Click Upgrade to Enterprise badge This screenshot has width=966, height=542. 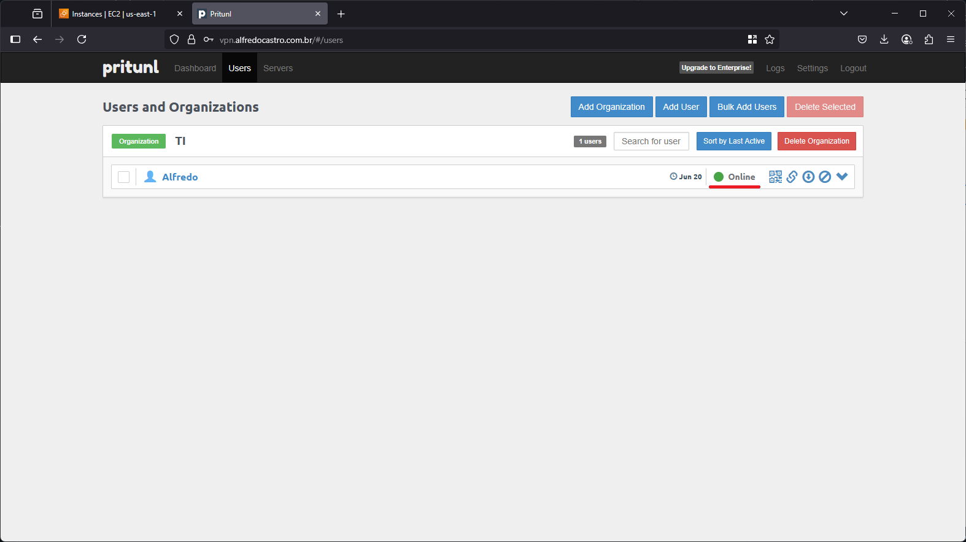tap(716, 68)
